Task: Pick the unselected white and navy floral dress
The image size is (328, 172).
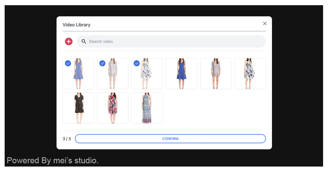Action: (x=250, y=73)
